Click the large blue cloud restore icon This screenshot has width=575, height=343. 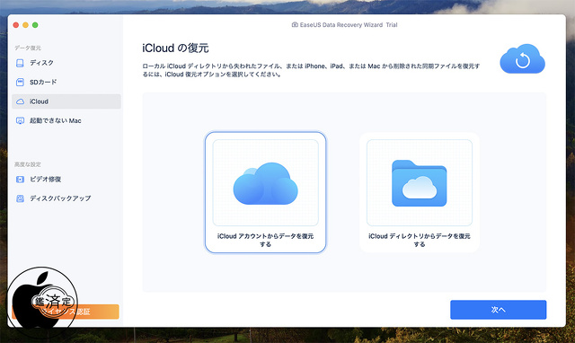[522, 59]
